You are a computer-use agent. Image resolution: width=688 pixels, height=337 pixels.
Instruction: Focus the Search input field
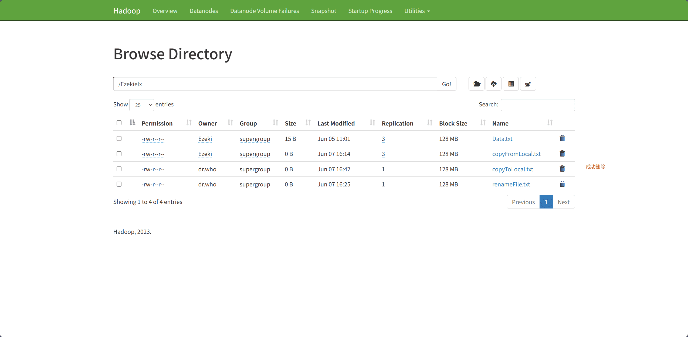(x=538, y=105)
